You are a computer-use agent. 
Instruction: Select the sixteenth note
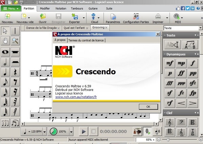coord(5,92)
